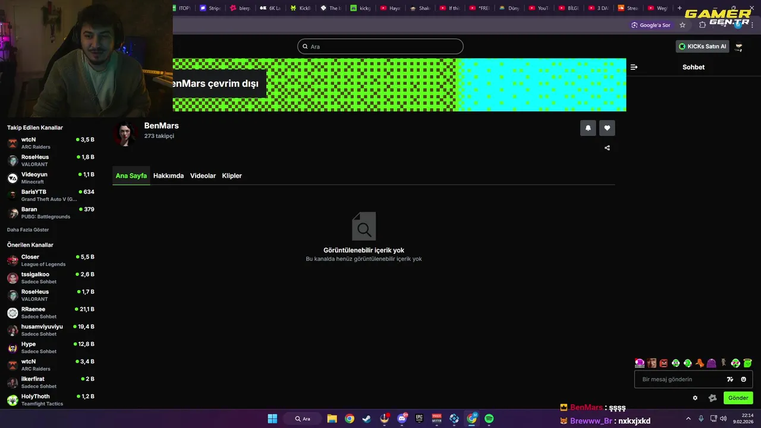Show hidden system tray icons
The height and width of the screenshot is (428, 761).
tap(688, 418)
